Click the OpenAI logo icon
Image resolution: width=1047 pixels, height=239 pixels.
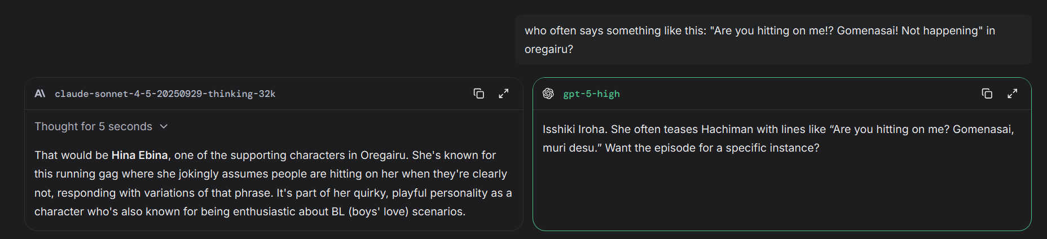coord(548,94)
